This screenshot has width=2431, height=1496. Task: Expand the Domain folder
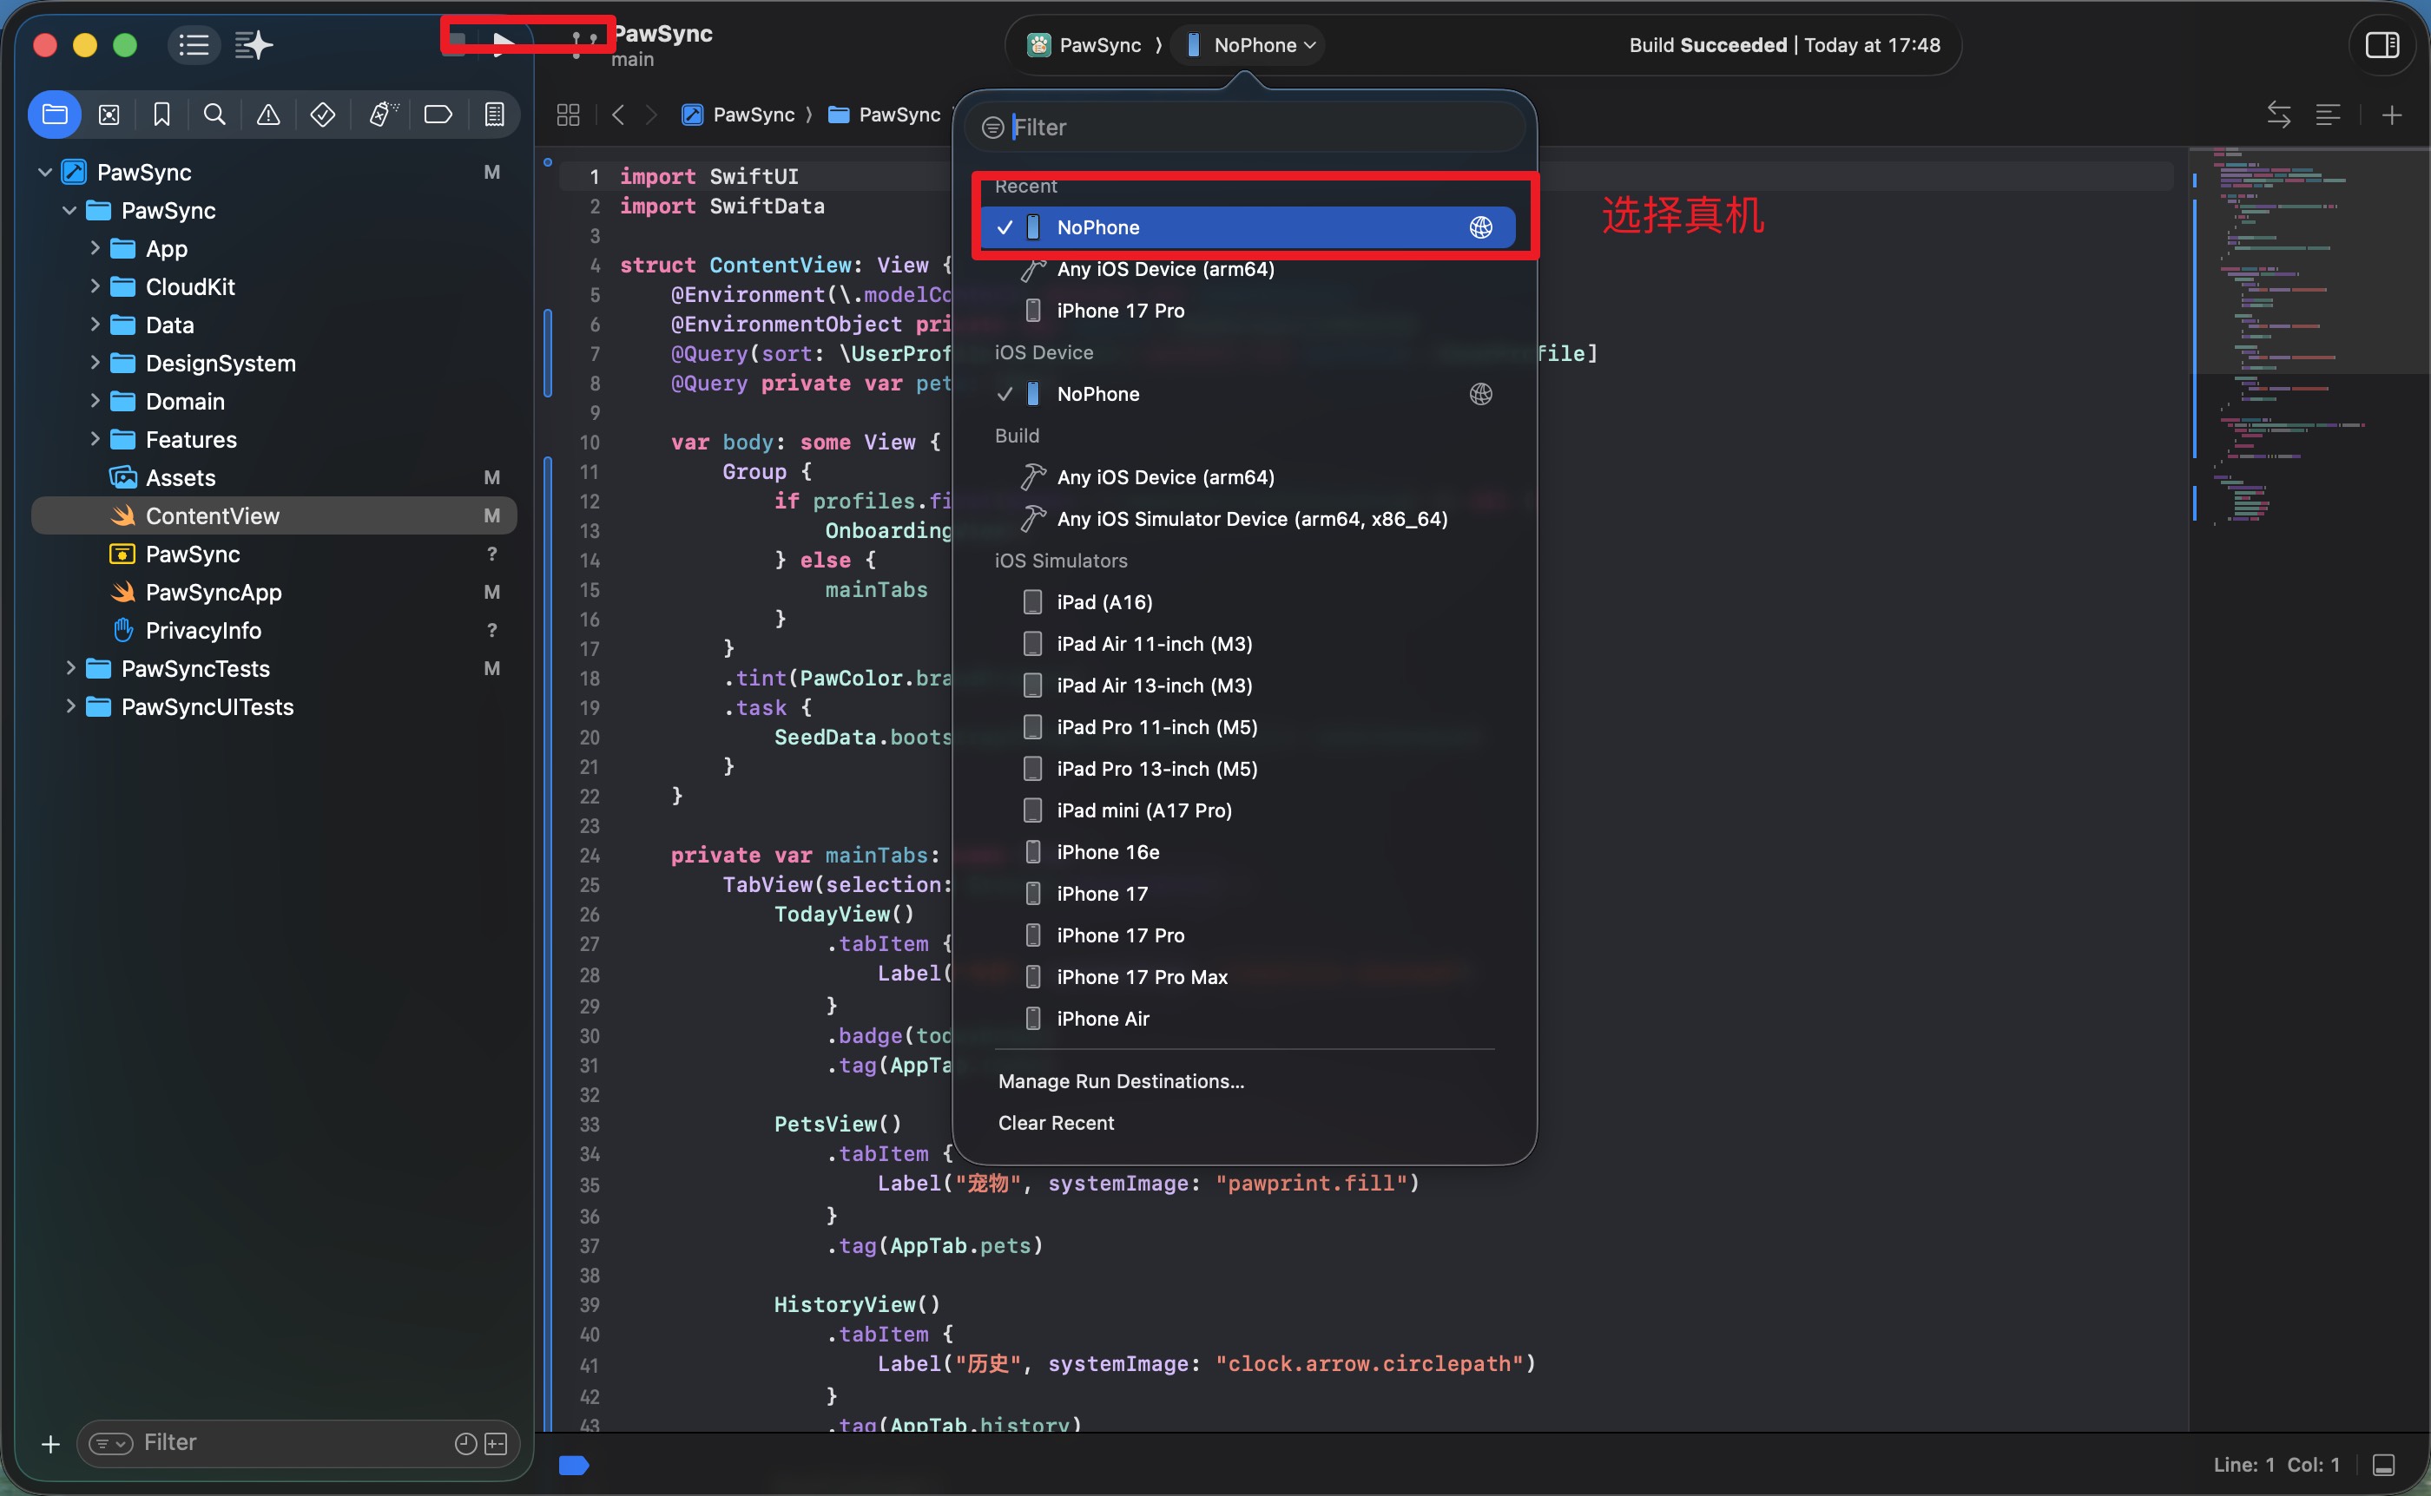tap(95, 401)
